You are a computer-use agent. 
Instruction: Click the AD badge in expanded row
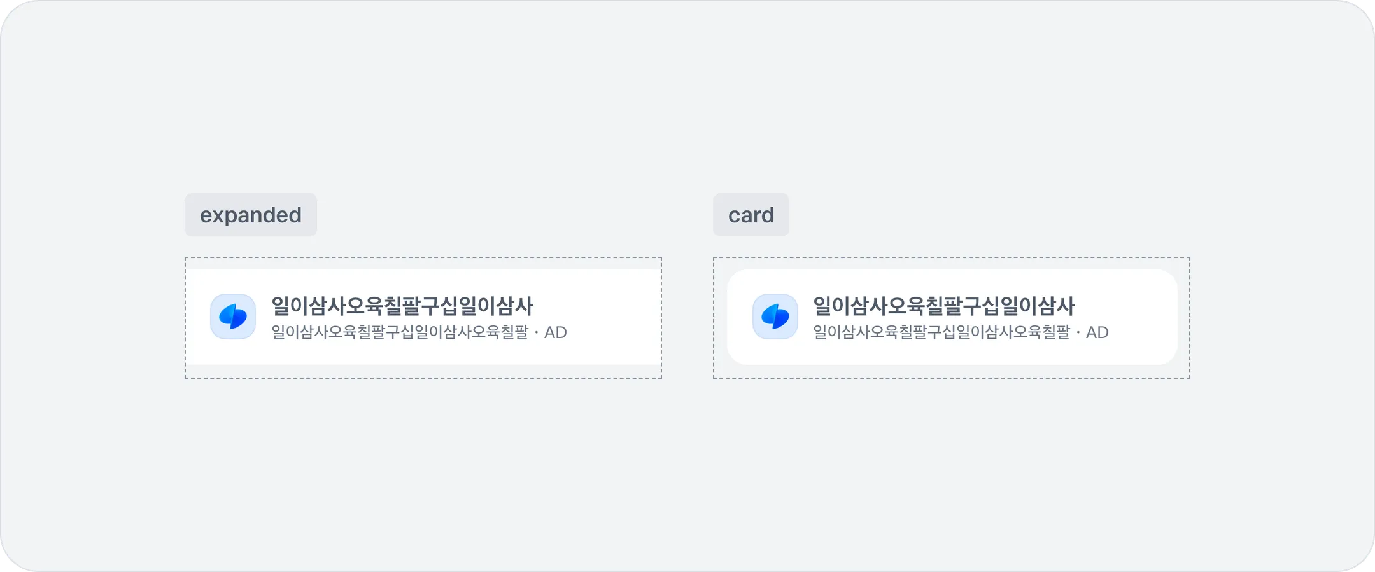coord(555,332)
